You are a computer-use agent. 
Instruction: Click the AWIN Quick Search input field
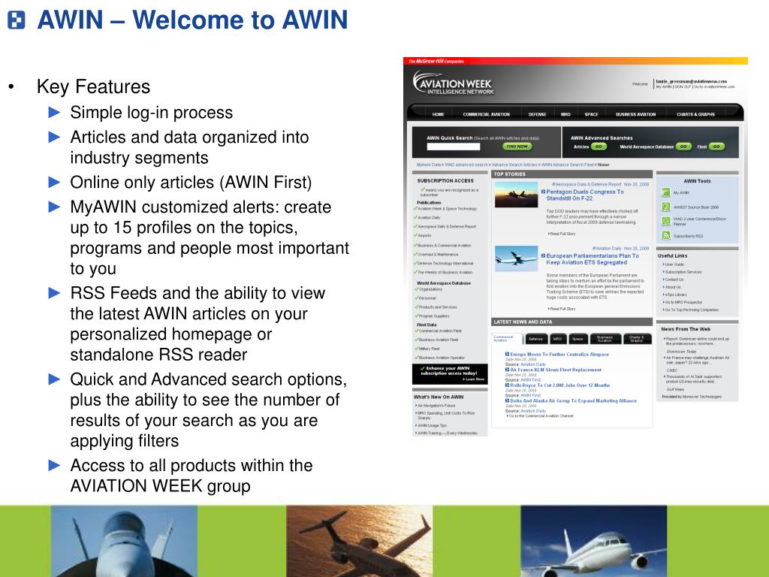coord(453,147)
